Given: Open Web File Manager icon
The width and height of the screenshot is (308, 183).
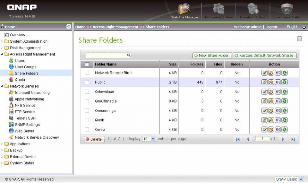Looking at the screenshot, I should [x=185, y=10].
